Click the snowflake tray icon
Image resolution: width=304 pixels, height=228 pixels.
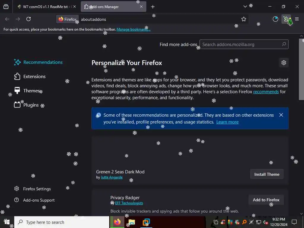tap(251, 222)
